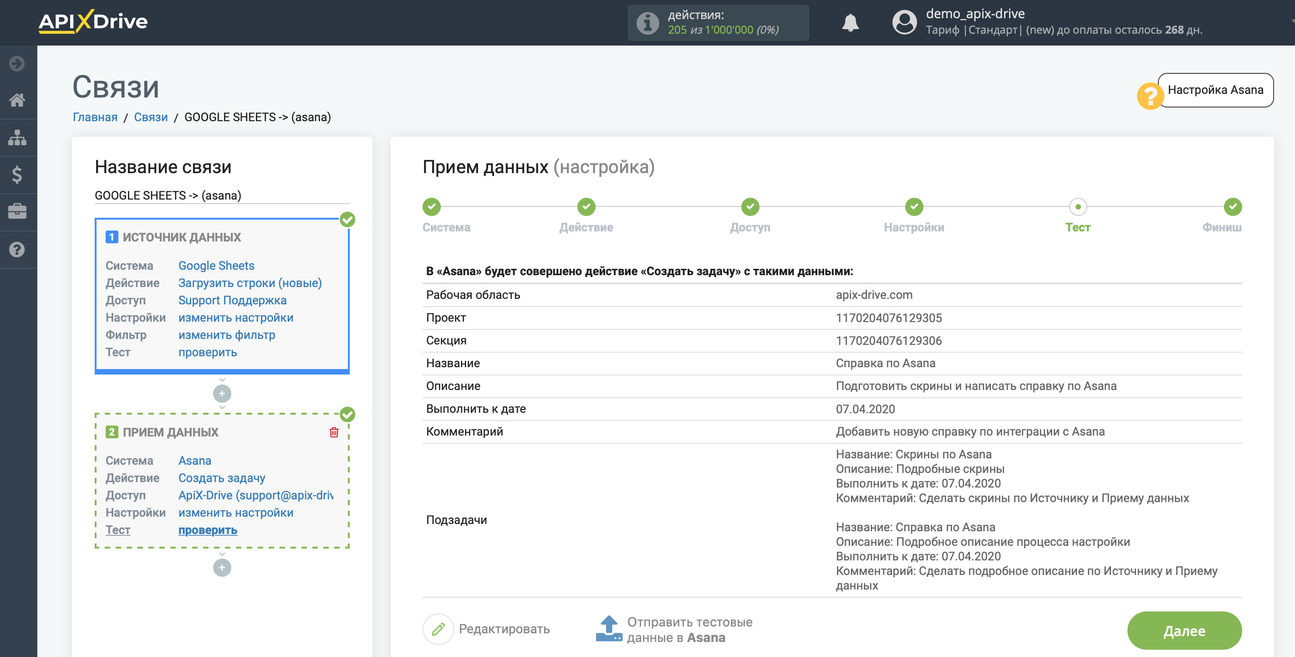Click the upload icon for test data
This screenshot has height=657, width=1295.
[609, 629]
